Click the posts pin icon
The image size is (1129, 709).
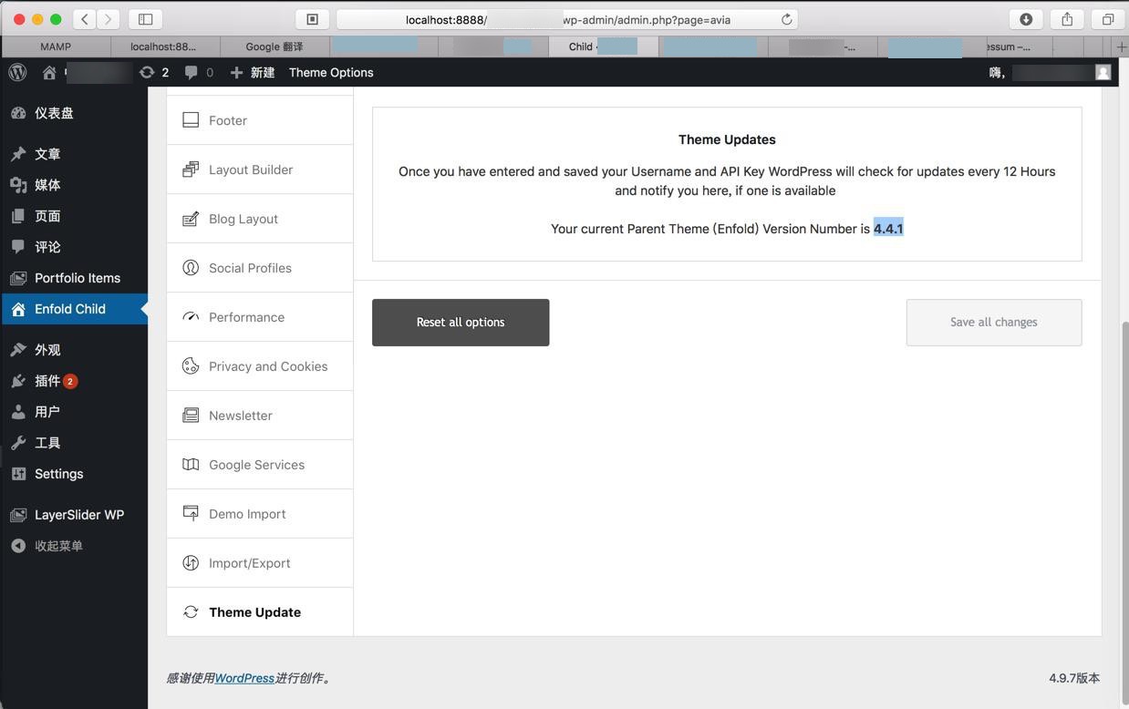(x=18, y=154)
